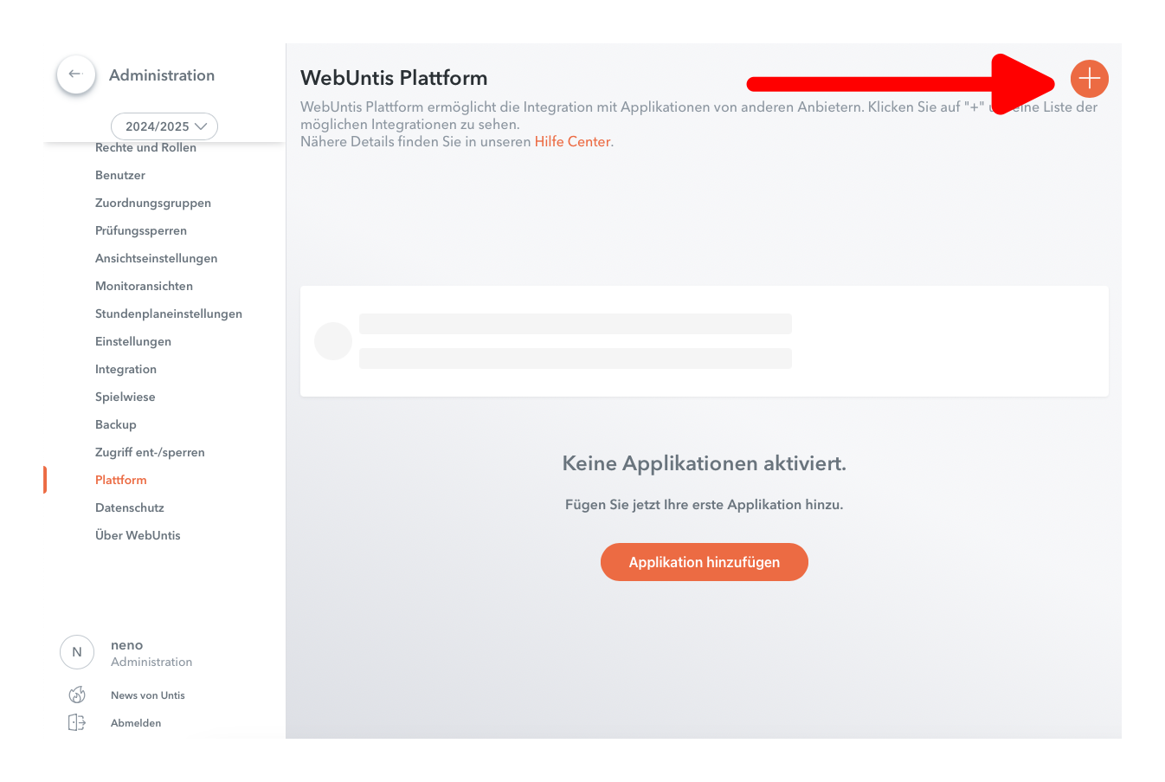Click the WebUntis Plattform page heading

point(394,78)
